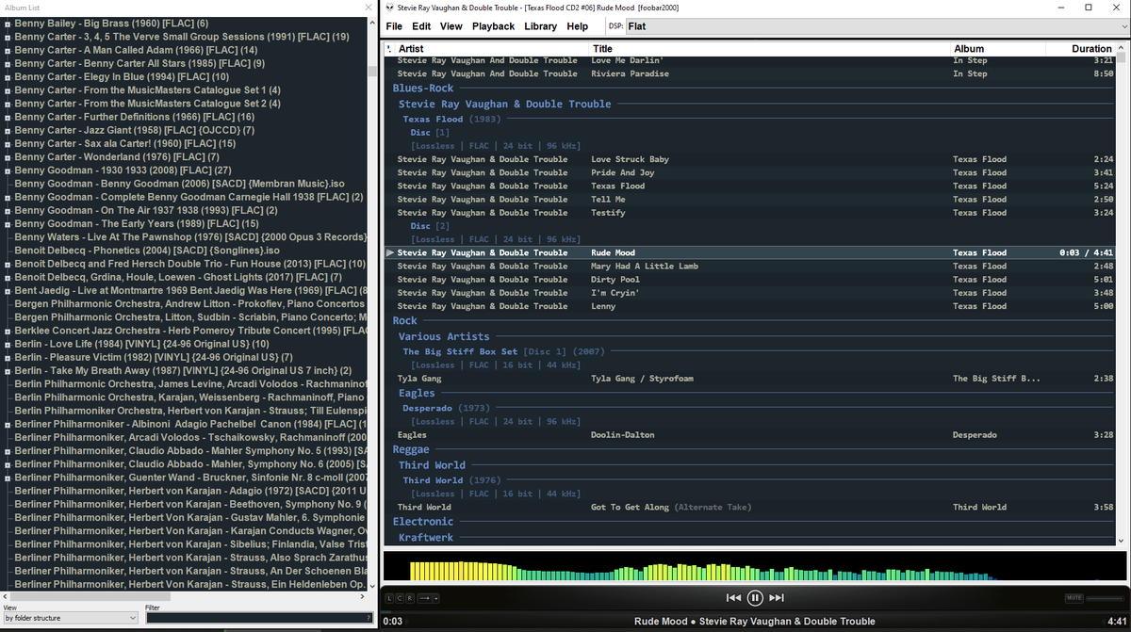1131x632 pixels.
Task: Open the Edit menu
Action: click(421, 26)
